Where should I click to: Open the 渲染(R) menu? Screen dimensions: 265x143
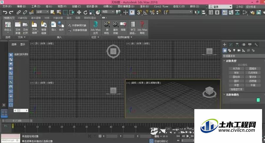tap(144, 6)
